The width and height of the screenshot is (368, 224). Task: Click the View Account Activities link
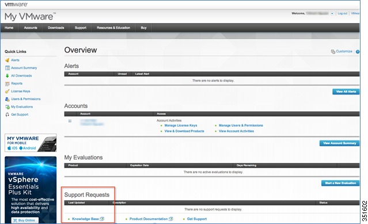coord(236,131)
